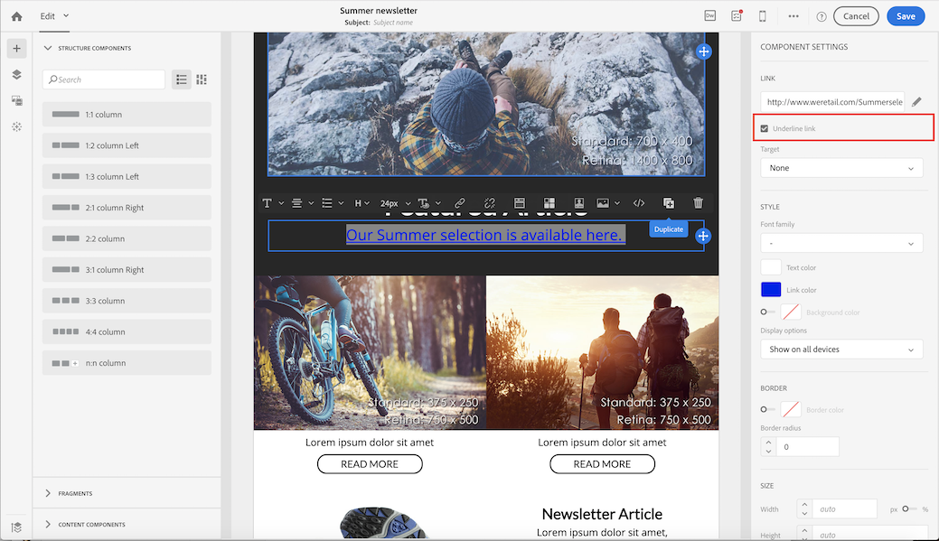
Task: Open the mobile preview icon
Action: [x=763, y=16]
